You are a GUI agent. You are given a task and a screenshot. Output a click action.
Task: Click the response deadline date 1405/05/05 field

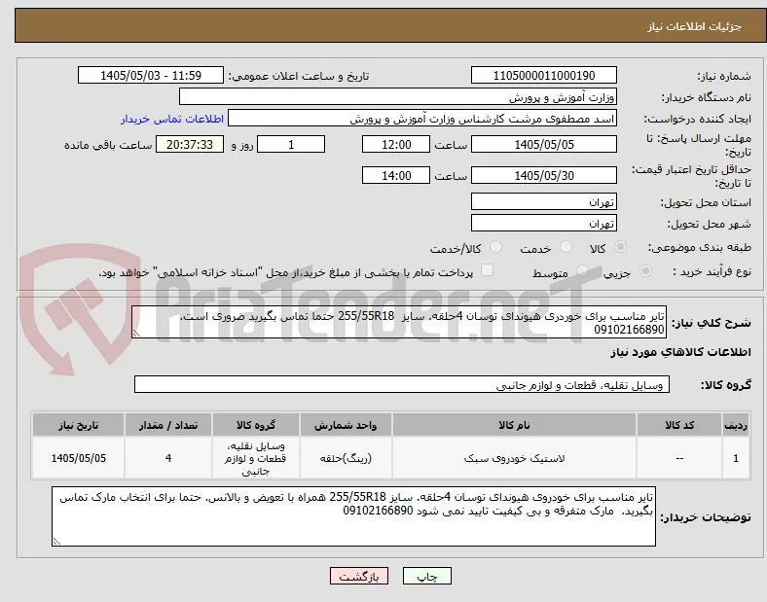543,144
